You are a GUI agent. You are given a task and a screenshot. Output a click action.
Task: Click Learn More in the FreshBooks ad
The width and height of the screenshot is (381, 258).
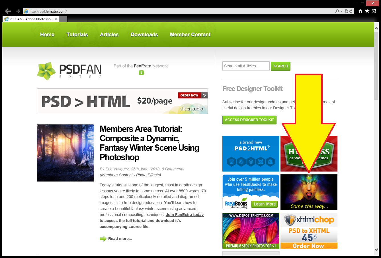265,204
